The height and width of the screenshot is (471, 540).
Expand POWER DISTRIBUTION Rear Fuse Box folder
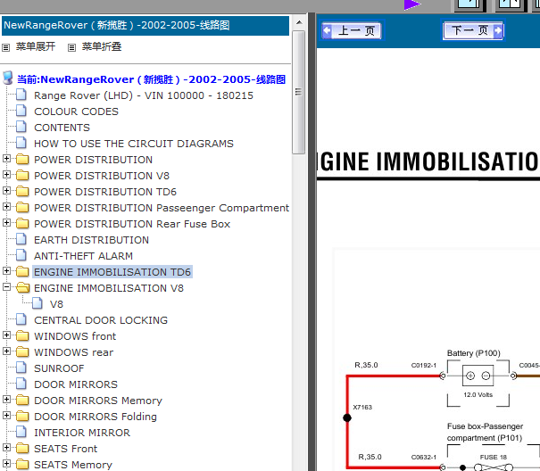click(x=6, y=223)
